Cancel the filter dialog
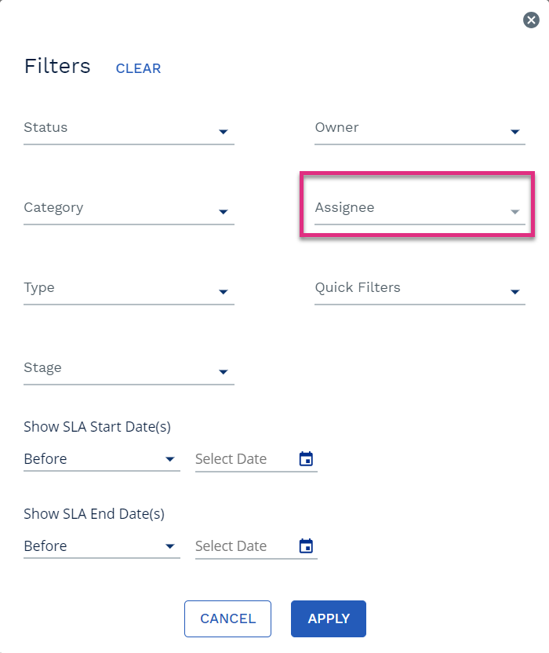Viewport: 549px width, 653px height. click(227, 618)
